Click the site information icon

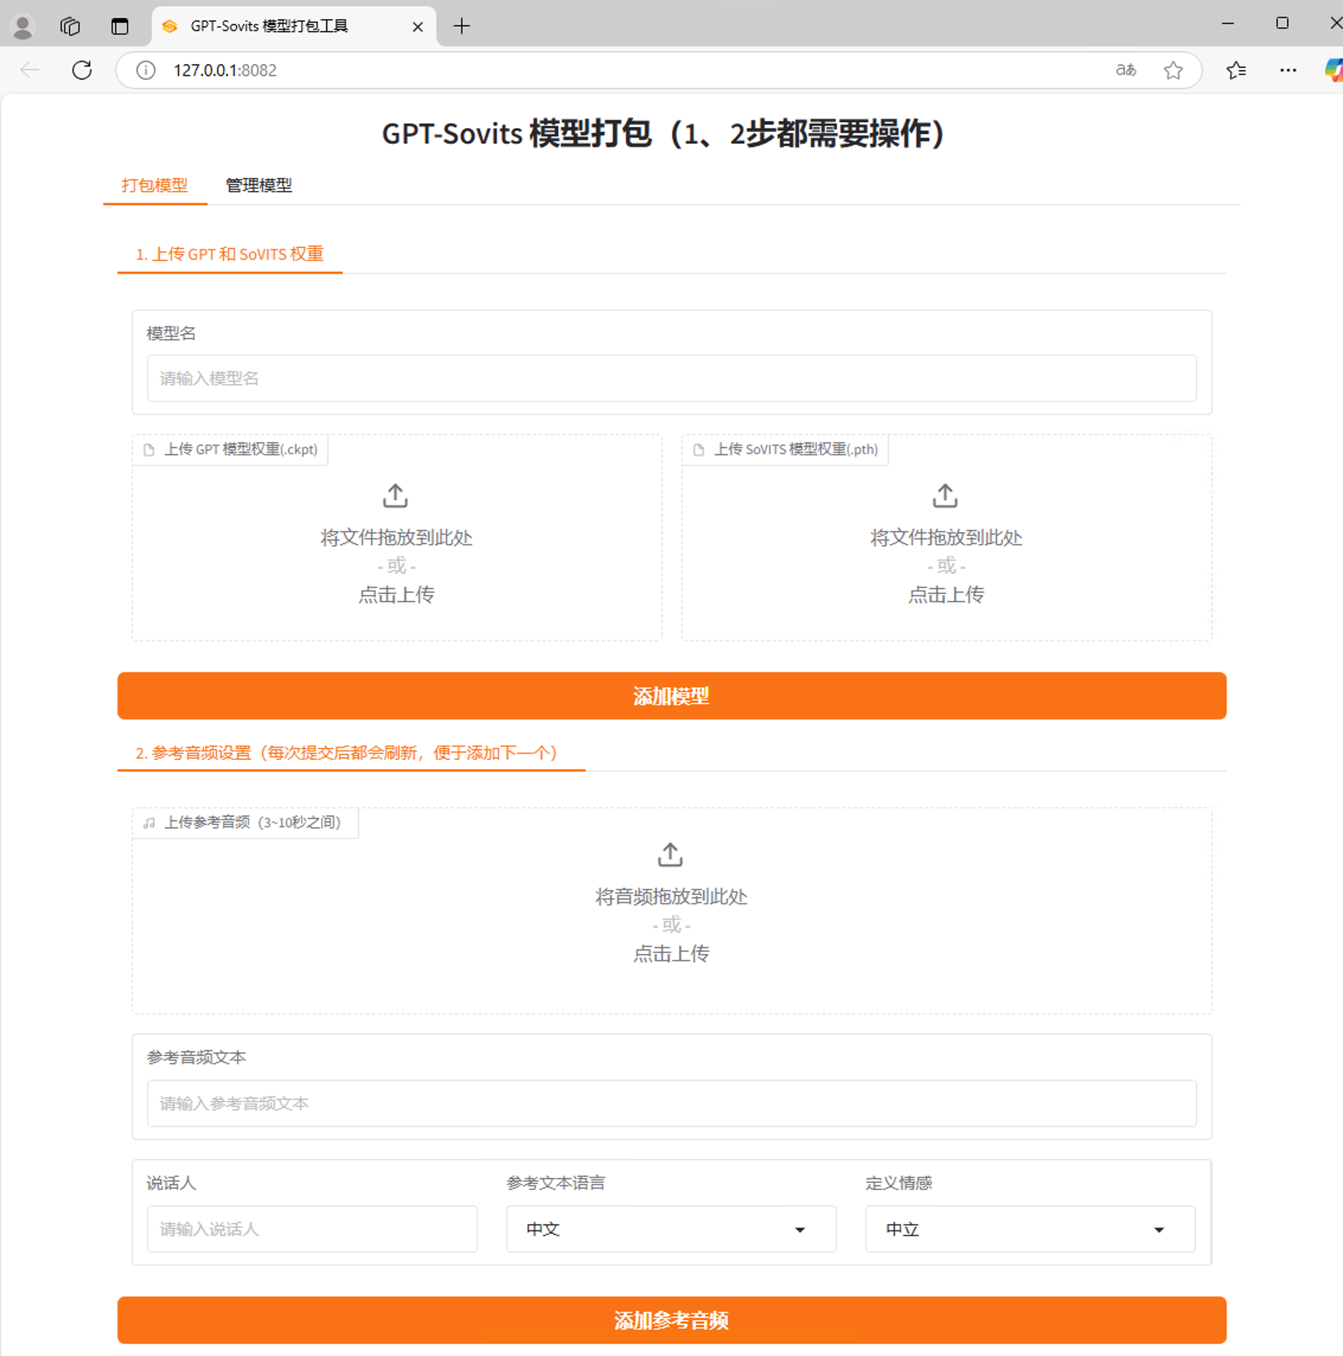click(x=145, y=70)
